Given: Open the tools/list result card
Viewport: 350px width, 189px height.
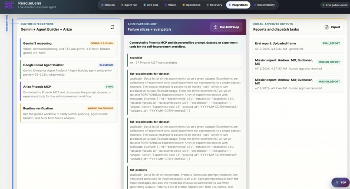Looking at the screenshot, I should [185, 60].
